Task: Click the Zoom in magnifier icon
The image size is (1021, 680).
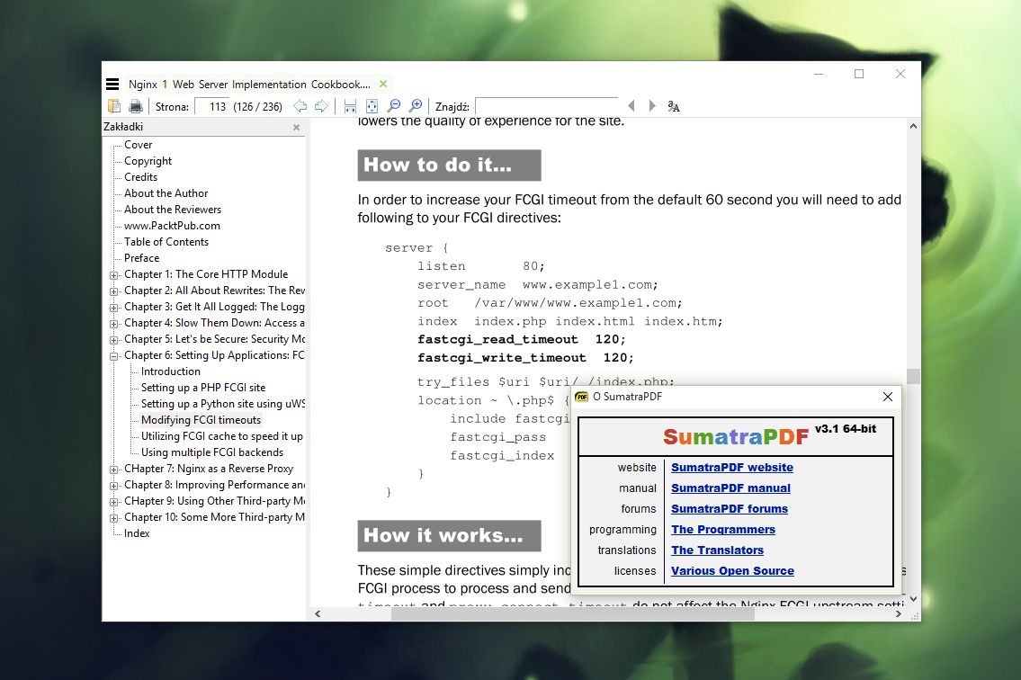Action: point(416,105)
